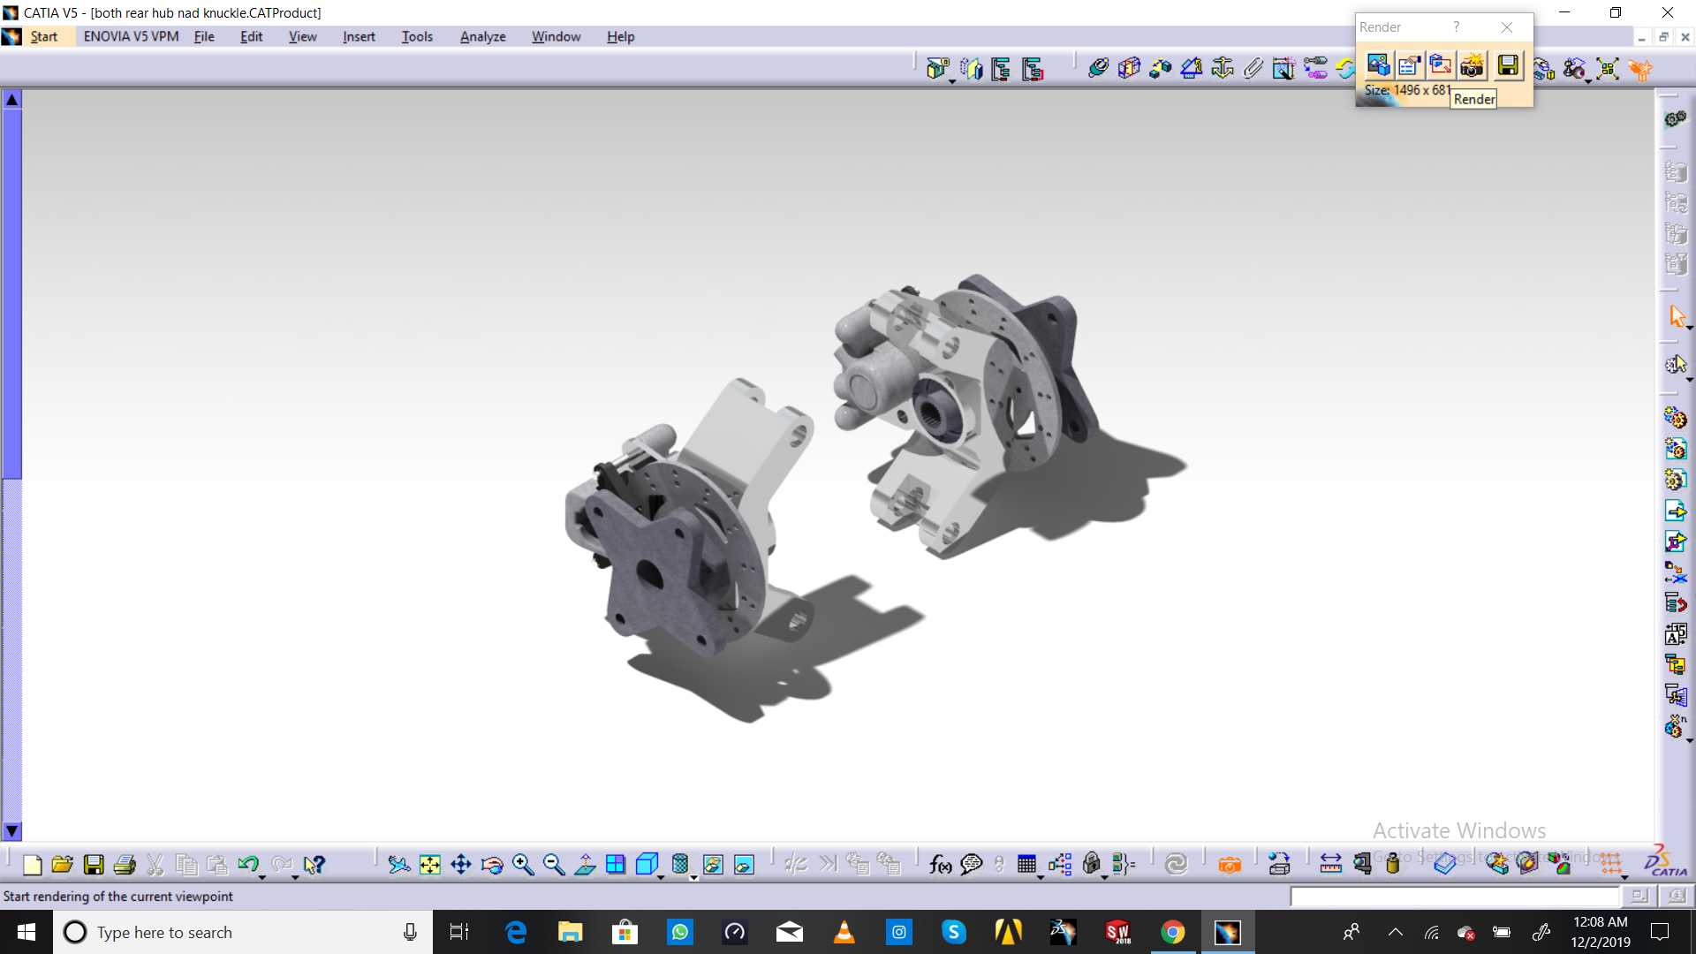Close the Render toolbar panel
This screenshot has width=1696, height=954.
pos(1507,27)
